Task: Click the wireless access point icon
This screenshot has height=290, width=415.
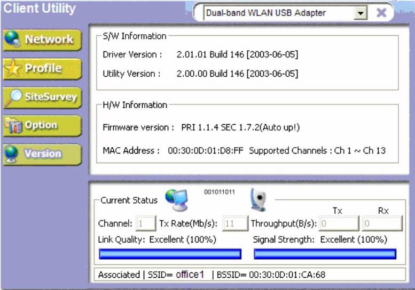Action: point(258,199)
